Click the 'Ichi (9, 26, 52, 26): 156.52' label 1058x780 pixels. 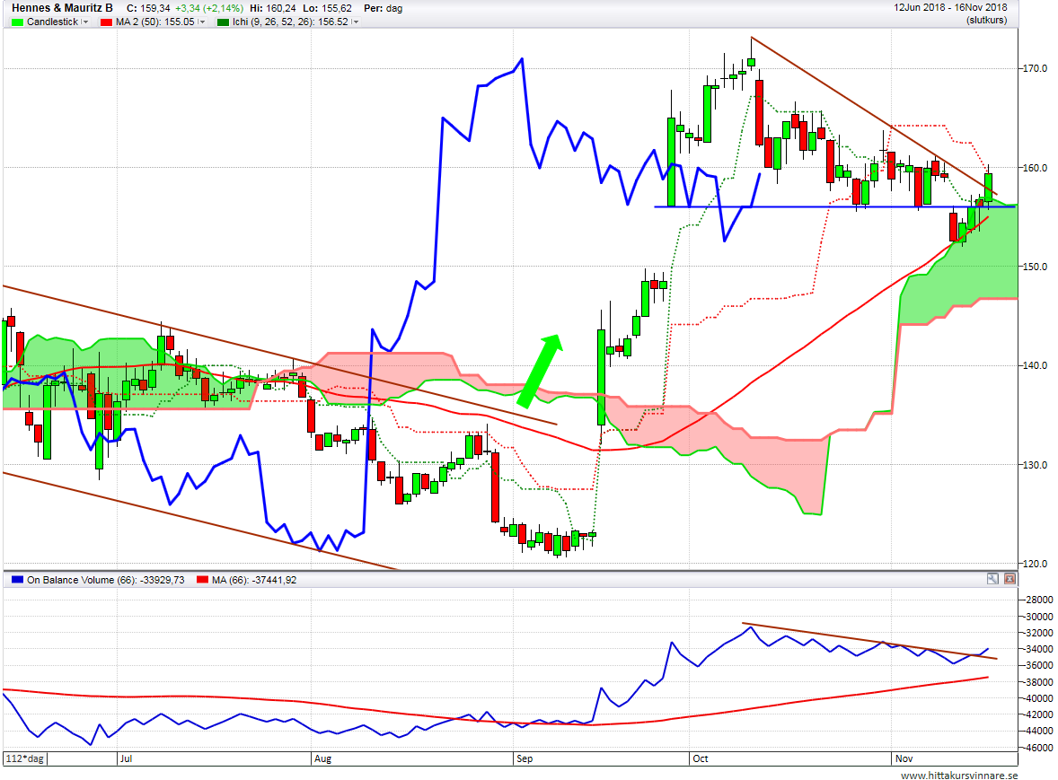tap(290, 22)
